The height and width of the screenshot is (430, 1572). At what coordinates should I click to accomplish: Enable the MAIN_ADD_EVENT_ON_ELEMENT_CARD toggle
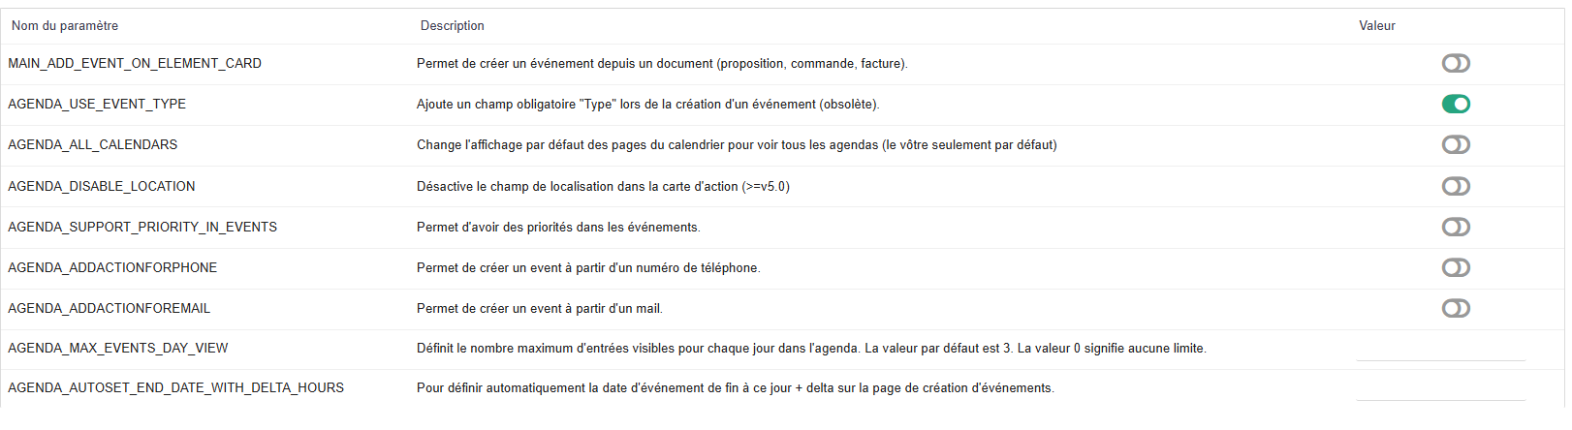(x=1456, y=63)
